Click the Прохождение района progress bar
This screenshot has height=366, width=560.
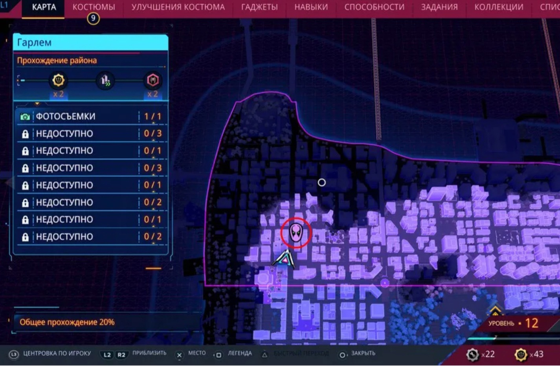point(90,80)
